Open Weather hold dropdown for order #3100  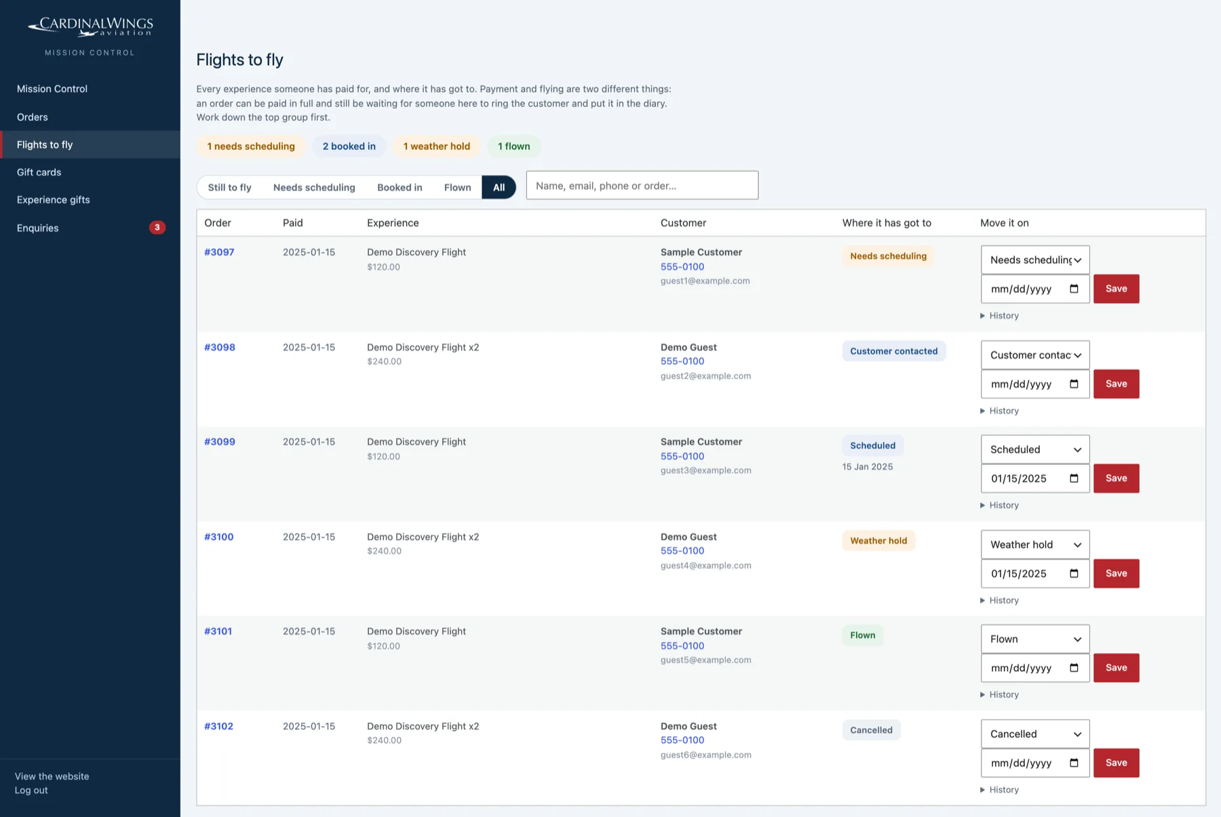coord(1035,544)
